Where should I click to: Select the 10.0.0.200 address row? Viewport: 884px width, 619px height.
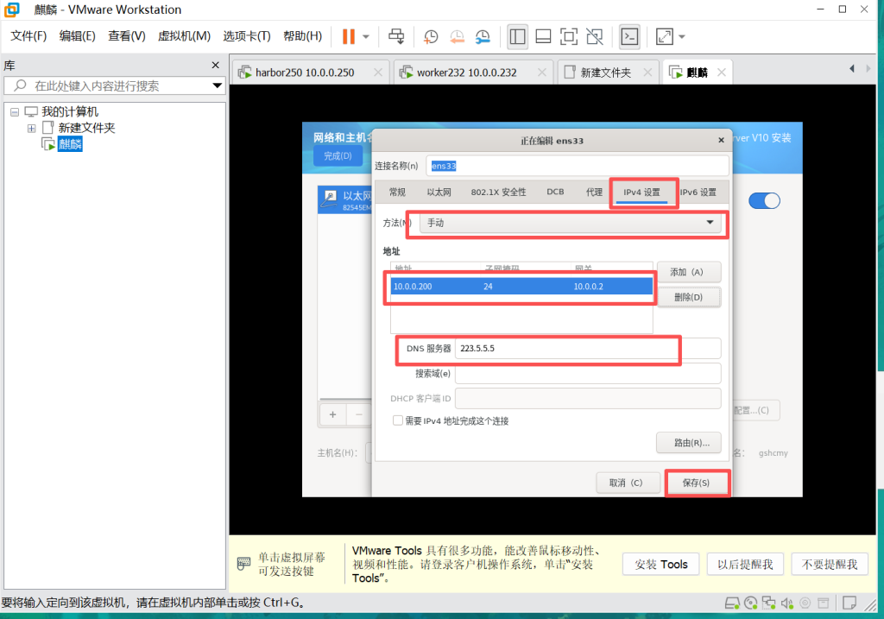click(x=521, y=286)
